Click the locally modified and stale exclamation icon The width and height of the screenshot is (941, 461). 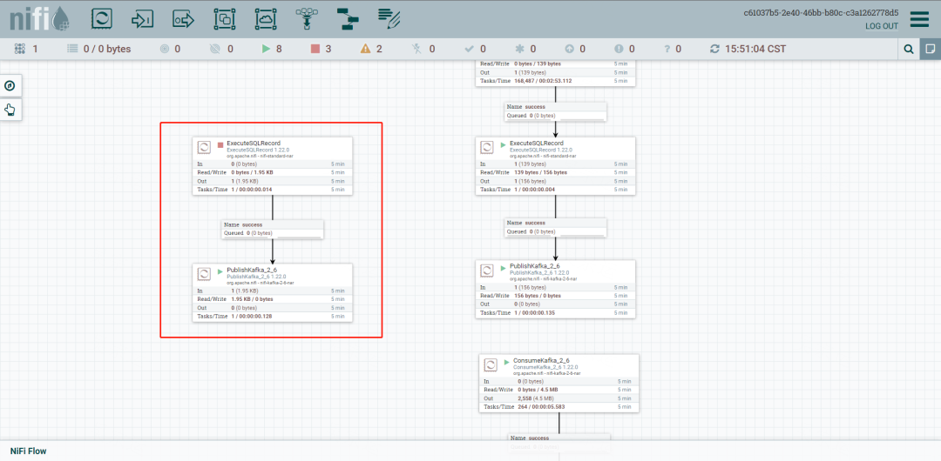619,50
